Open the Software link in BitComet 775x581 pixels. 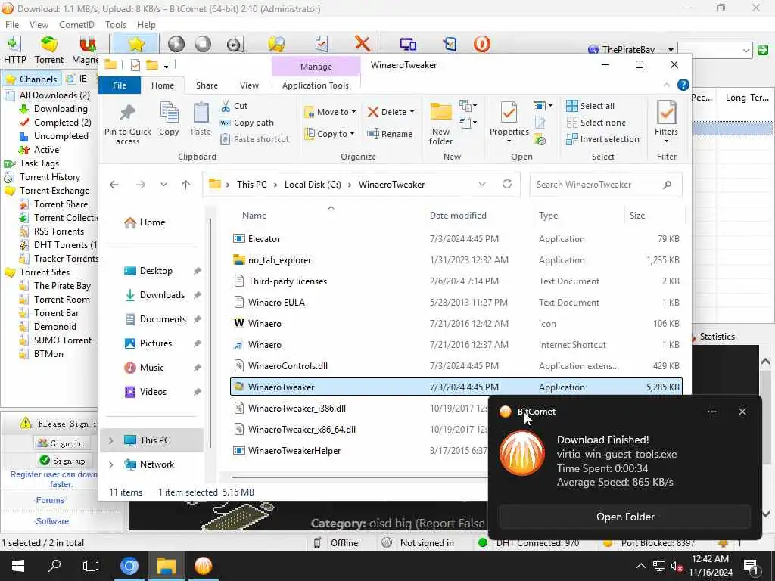pos(52,521)
